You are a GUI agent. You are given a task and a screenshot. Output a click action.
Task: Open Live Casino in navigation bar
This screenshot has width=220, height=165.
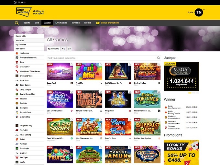61,23
